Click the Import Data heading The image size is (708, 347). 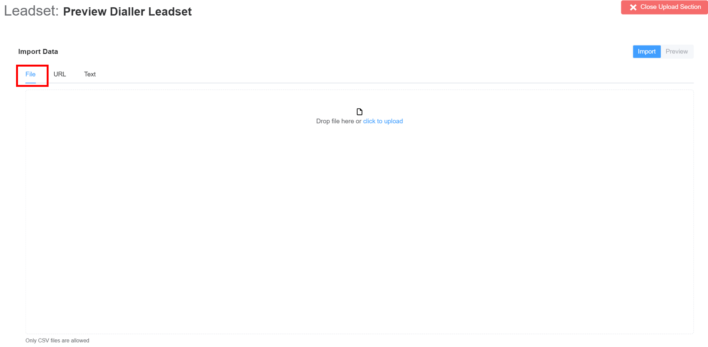coord(38,52)
